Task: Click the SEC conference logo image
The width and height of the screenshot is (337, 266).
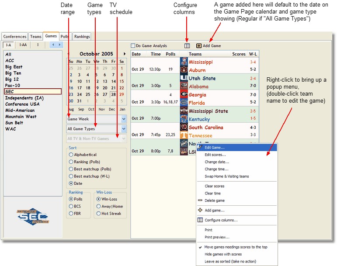Action: 33,216
